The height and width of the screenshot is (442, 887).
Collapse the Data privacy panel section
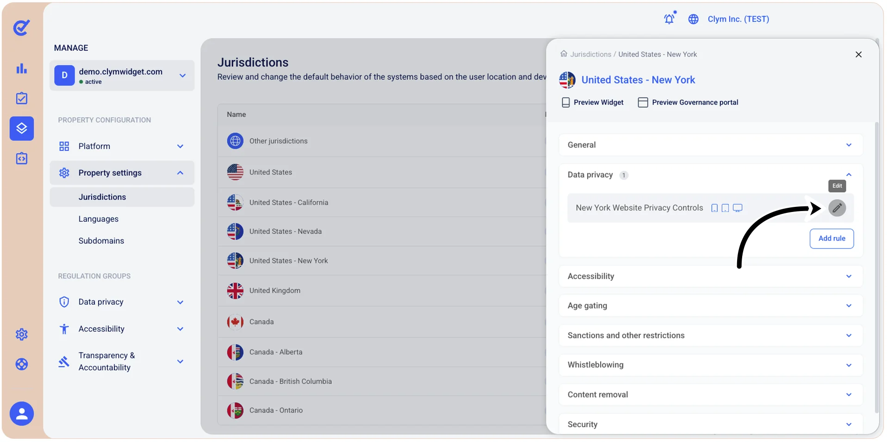pyautogui.click(x=711, y=175)
